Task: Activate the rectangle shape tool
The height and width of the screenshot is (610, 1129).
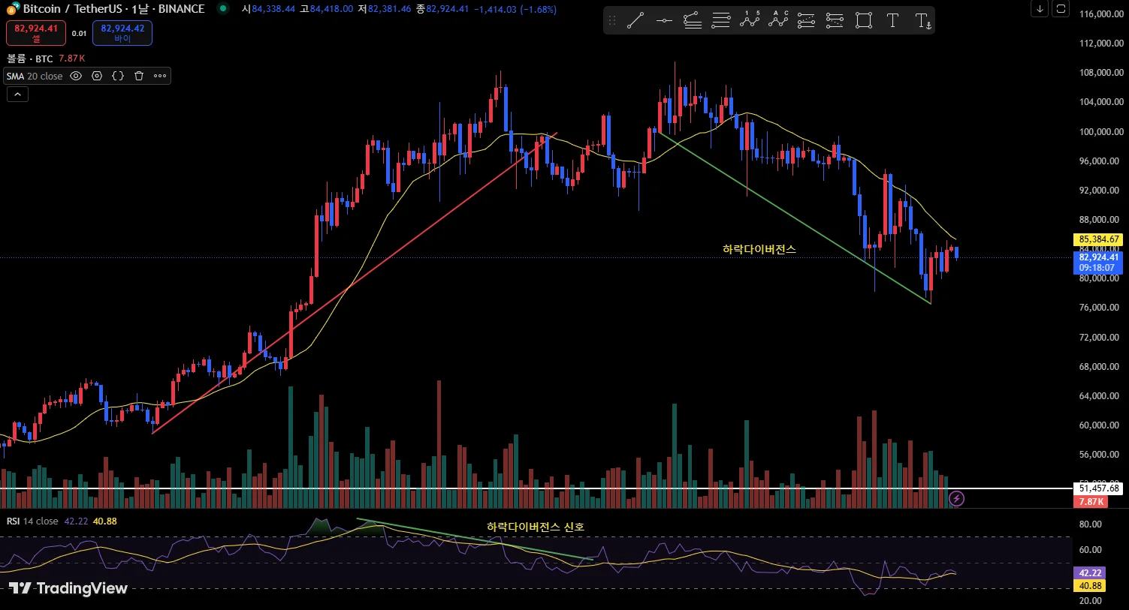Action: pos(864,21)
